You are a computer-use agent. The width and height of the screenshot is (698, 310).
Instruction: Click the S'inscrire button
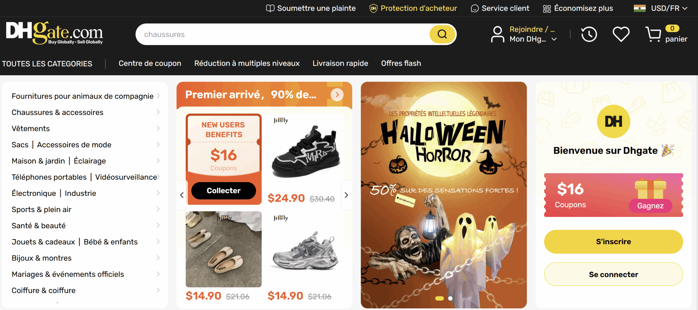(613, 242)
